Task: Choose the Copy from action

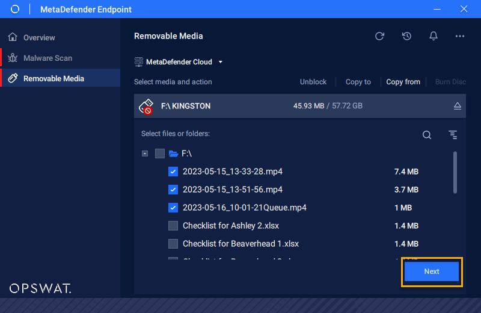Action: pos(403,82)
